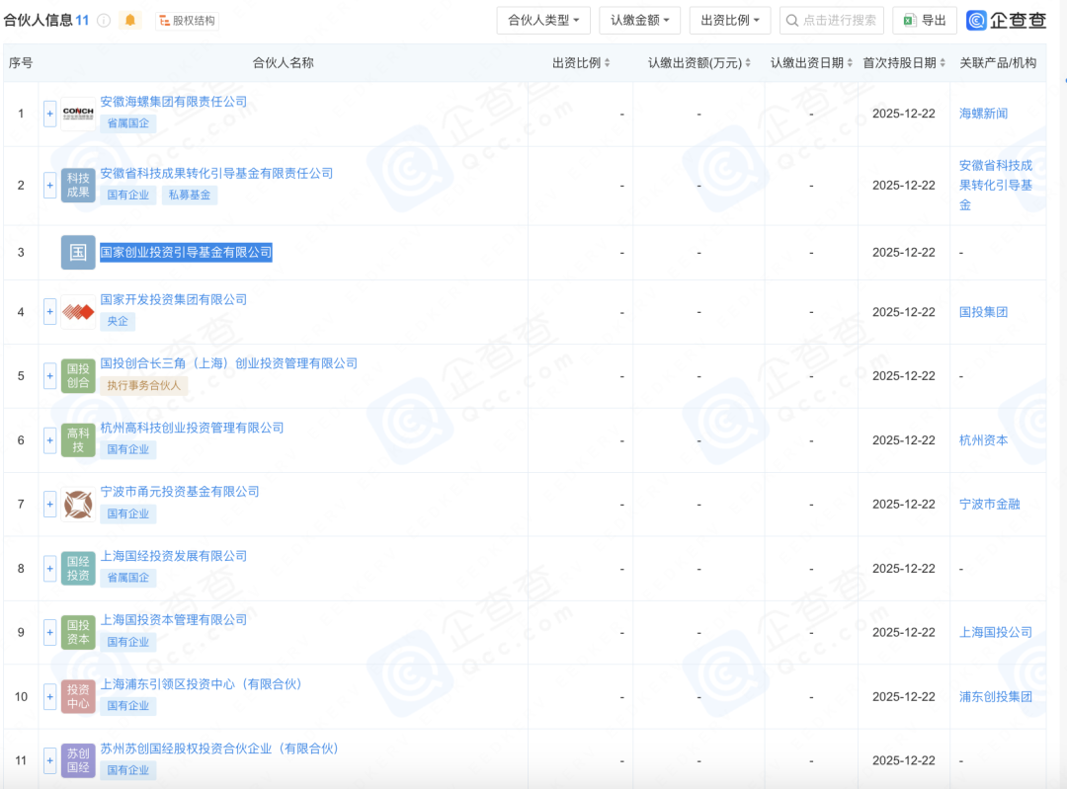Click the bell notification icon
Viewport: 1067px width, 789px height.
[x=129, y=19]
